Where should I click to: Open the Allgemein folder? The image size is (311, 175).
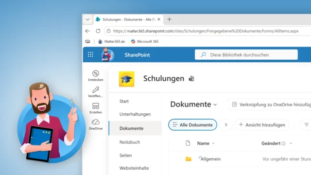point(210,159)
